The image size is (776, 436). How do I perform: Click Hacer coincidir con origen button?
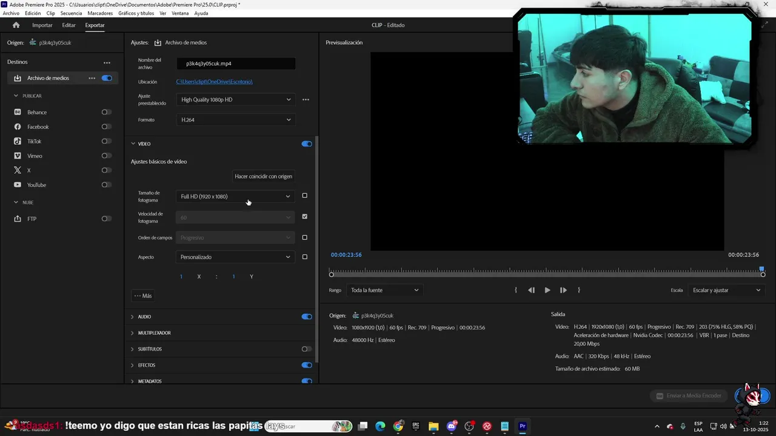pyautogui.click(x=264, y=176)
